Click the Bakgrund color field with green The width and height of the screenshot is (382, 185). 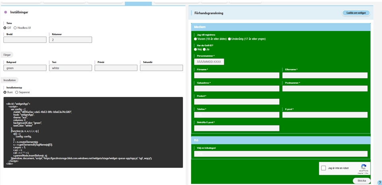click(25, 68)
